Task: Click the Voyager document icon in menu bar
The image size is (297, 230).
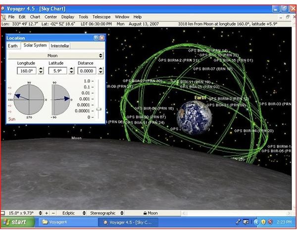Action: point(3,17)
